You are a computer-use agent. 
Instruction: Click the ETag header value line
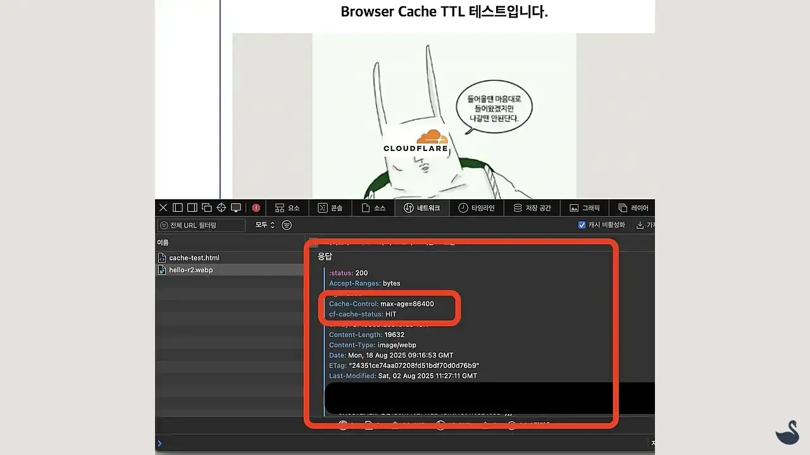pos(404,365)
